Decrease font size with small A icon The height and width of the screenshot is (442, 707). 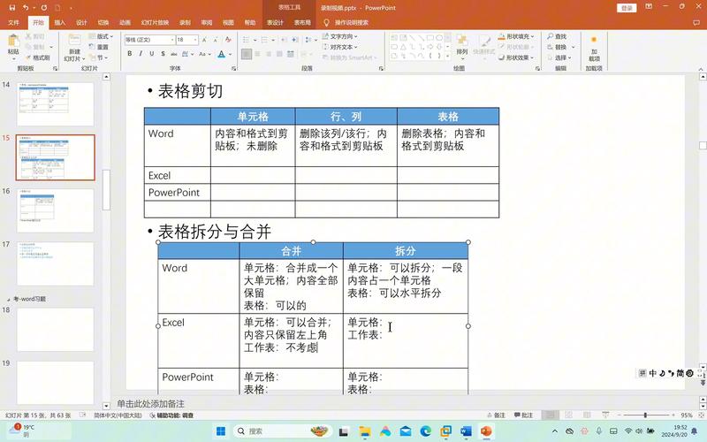(x=216, y=40)
